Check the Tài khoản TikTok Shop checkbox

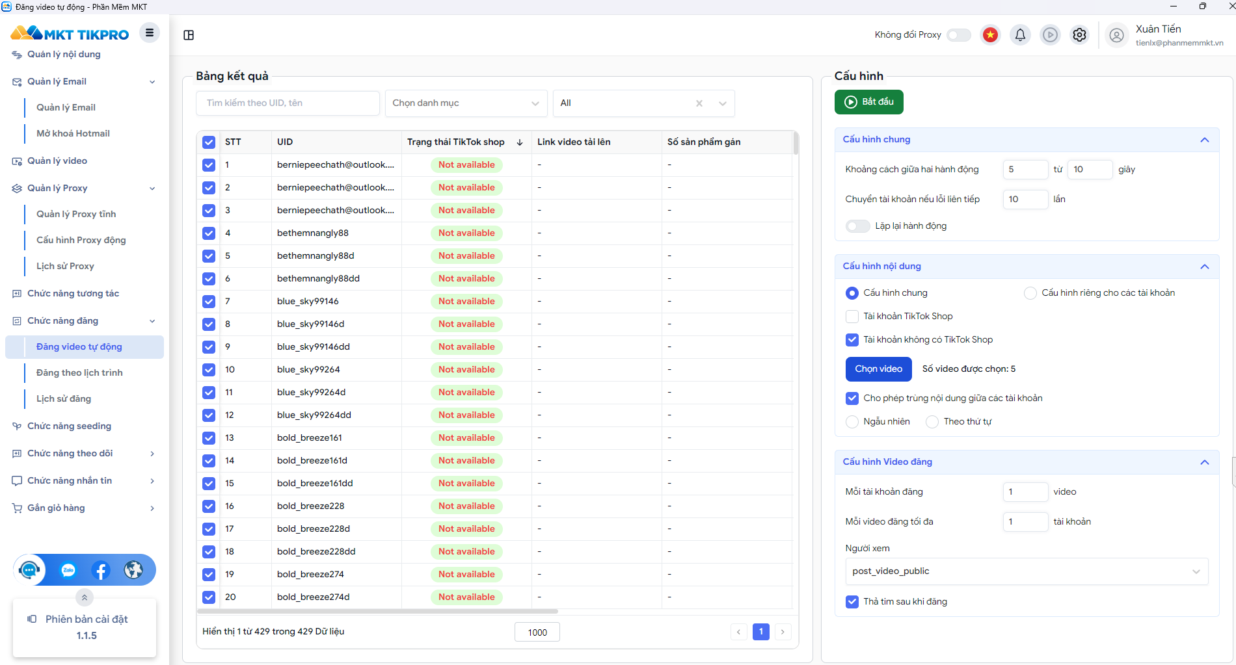click(852, 317)
